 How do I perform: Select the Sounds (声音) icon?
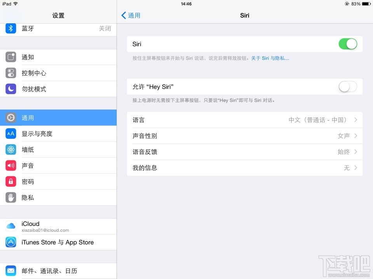tap(10, 165)
